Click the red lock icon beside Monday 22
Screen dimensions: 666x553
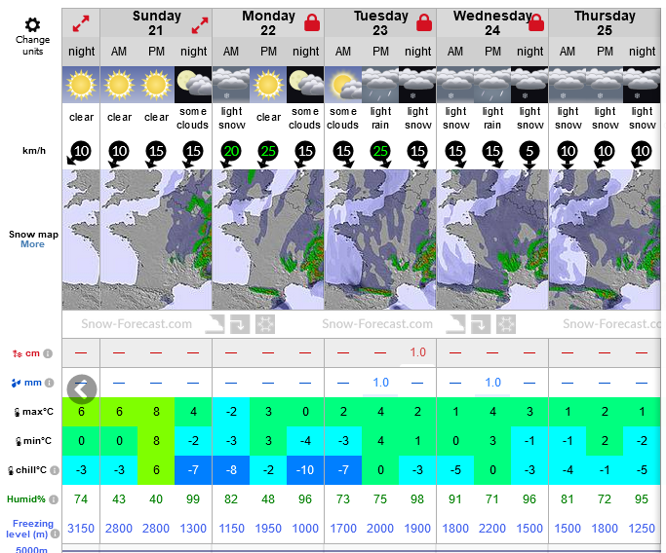click(312, 22)
